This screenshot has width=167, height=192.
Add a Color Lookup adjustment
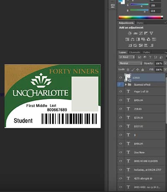click(154, 39)
